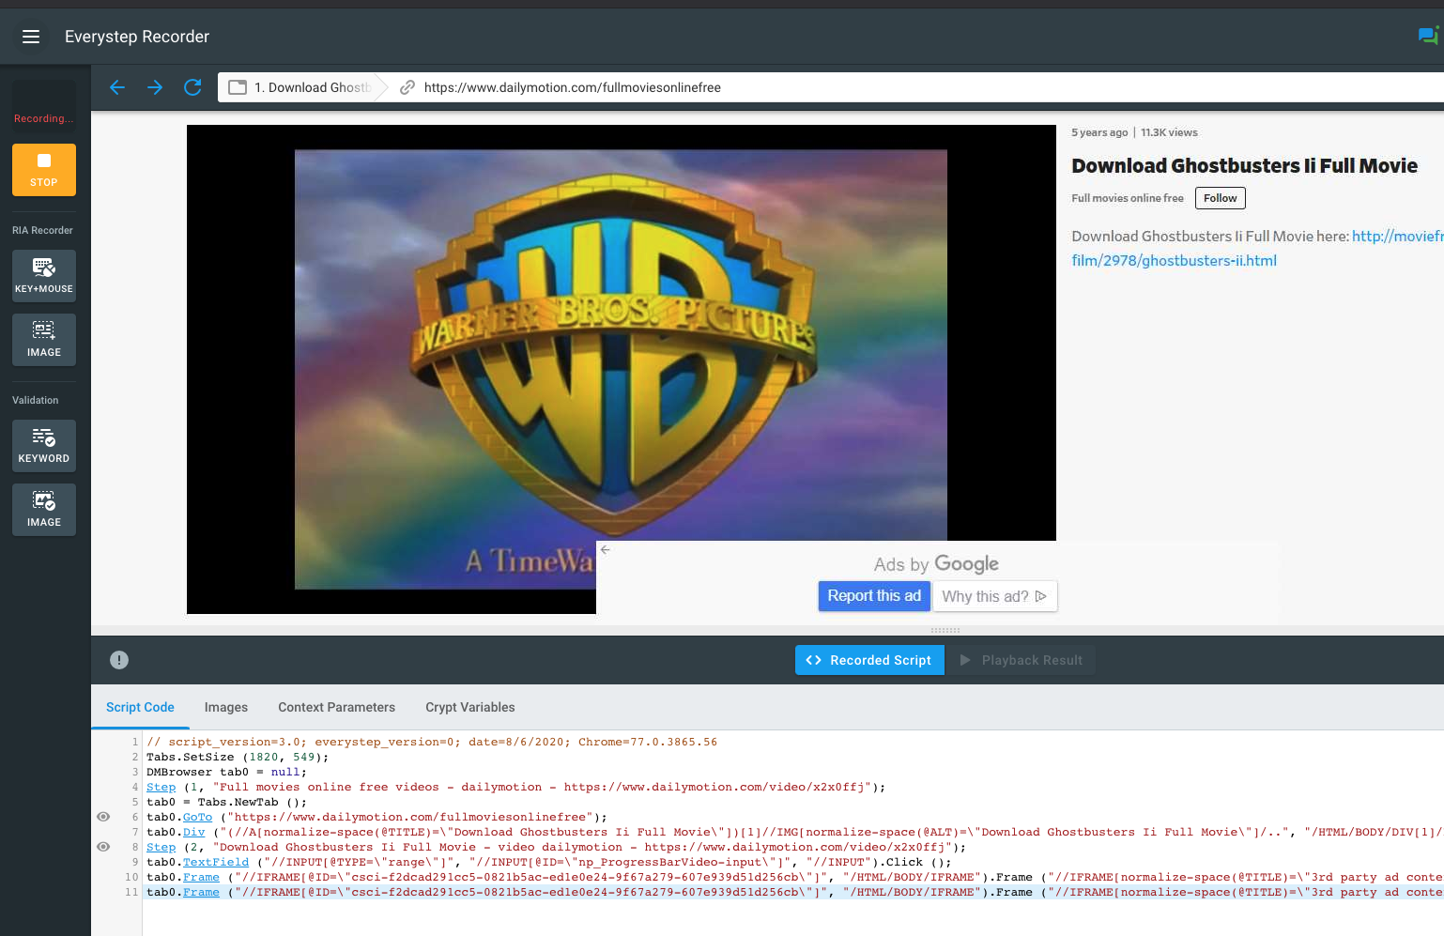Open step selector '1. Download Ghostb'
The image size is (1444, 936).
pos(302,87)
